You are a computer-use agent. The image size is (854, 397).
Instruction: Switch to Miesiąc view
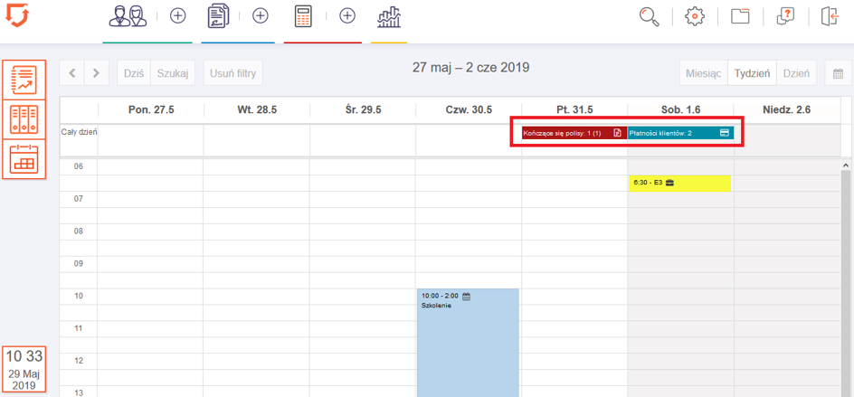(x=703, y=73)
